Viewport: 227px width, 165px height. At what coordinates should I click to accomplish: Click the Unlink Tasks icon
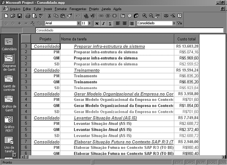click(x=108, y=16)
